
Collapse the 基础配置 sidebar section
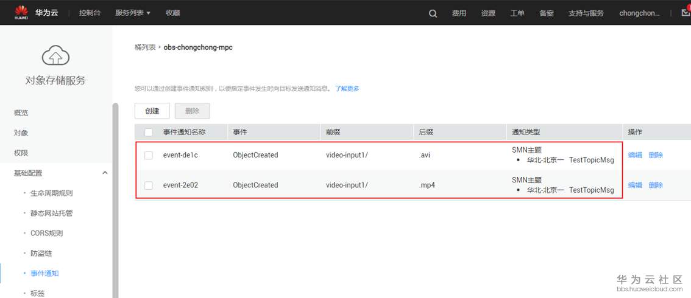tap(105, 173)
